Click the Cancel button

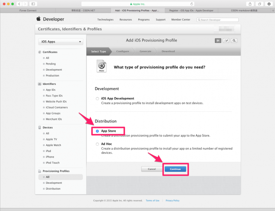152,169
